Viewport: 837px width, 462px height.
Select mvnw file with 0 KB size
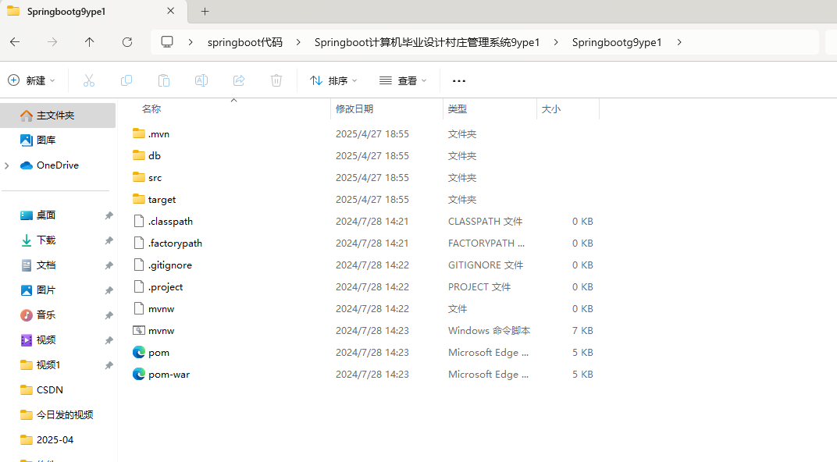pos(161,309)
